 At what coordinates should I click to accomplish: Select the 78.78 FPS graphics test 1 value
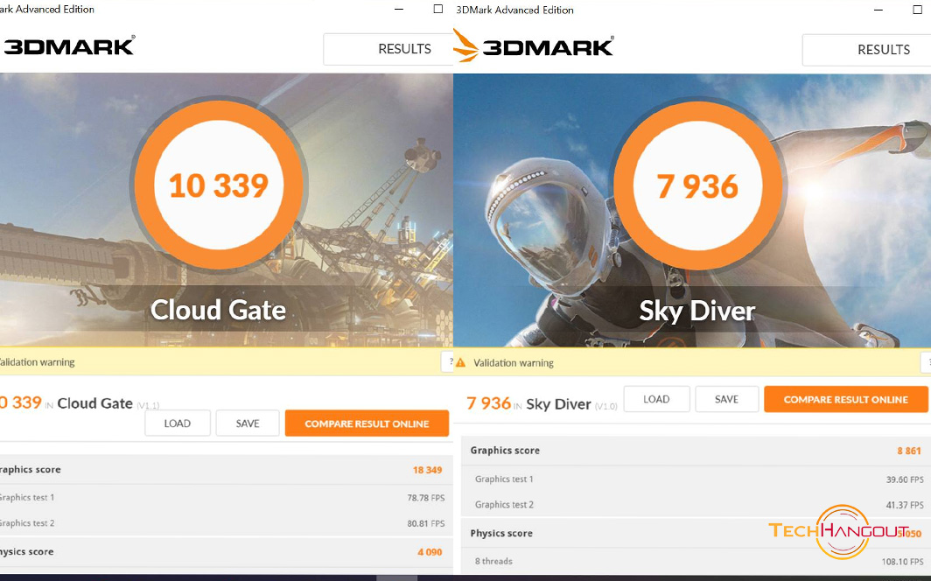[426, 498]
